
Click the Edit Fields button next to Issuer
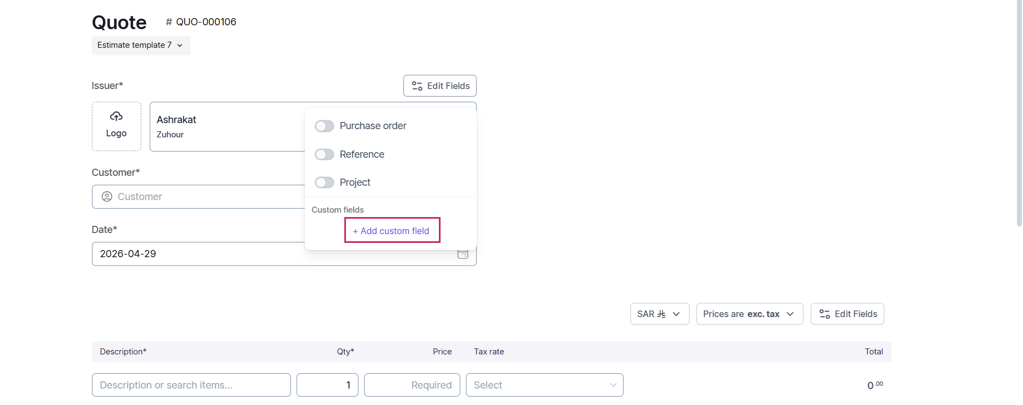click(x=439, y=86)
